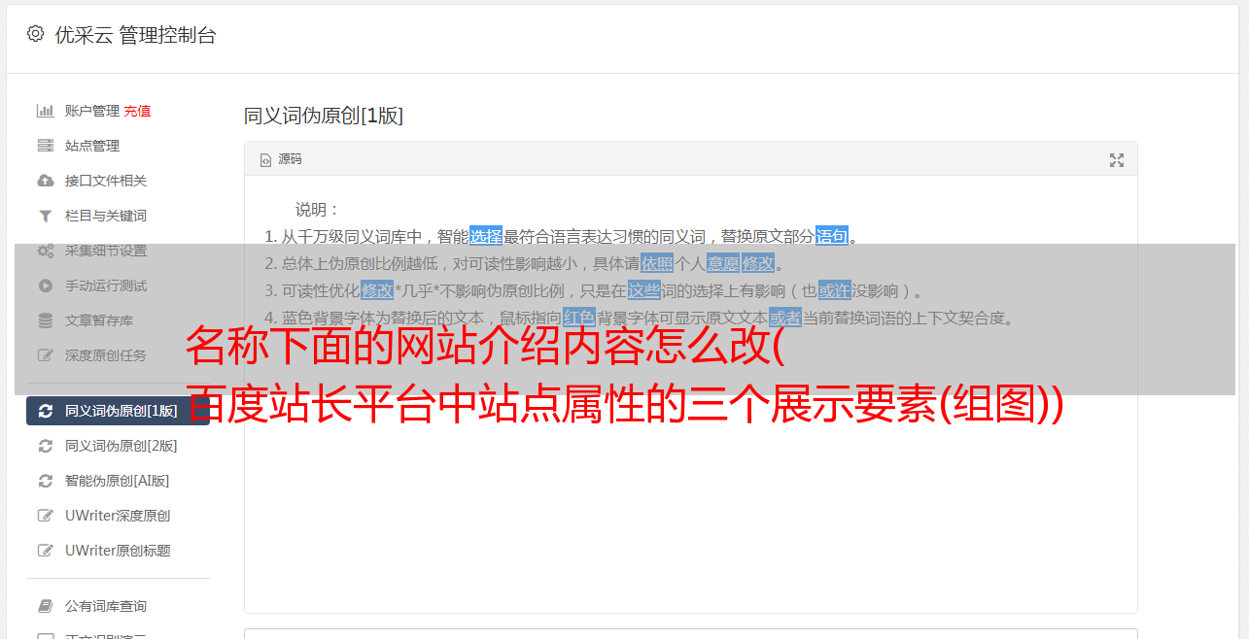Open the 充值 recharge link

click(x=137, y=111)
